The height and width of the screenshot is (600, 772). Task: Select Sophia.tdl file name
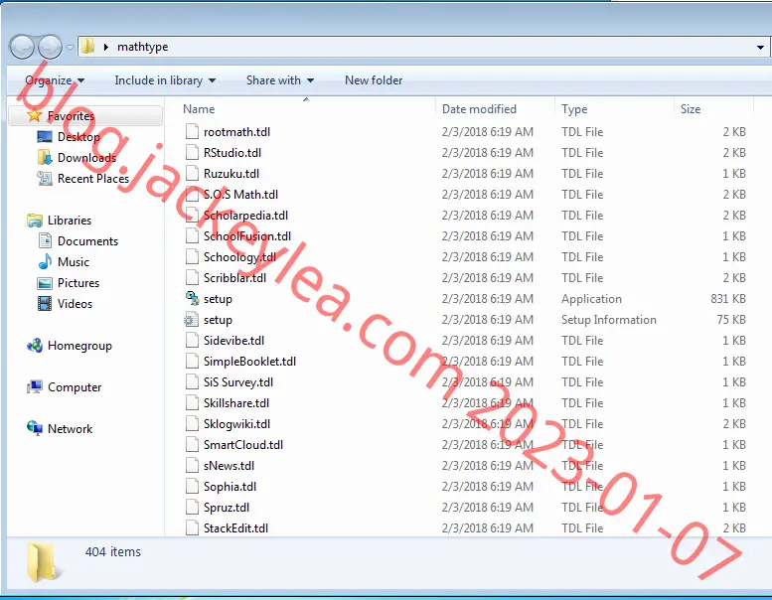click(230, 487)
